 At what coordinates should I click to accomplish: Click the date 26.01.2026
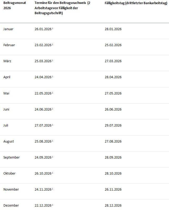pos(43,29)
